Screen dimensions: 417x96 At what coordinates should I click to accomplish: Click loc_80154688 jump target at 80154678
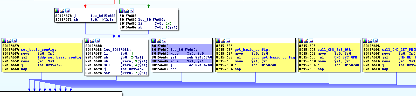(x=103, y=16)
